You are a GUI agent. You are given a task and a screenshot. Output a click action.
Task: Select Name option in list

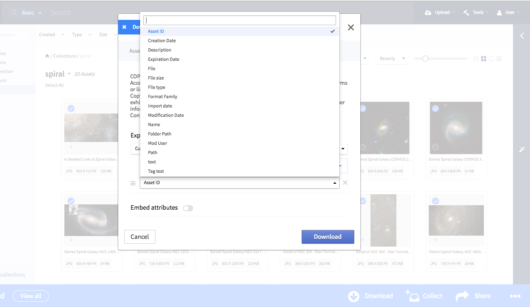tap(239, 125)
